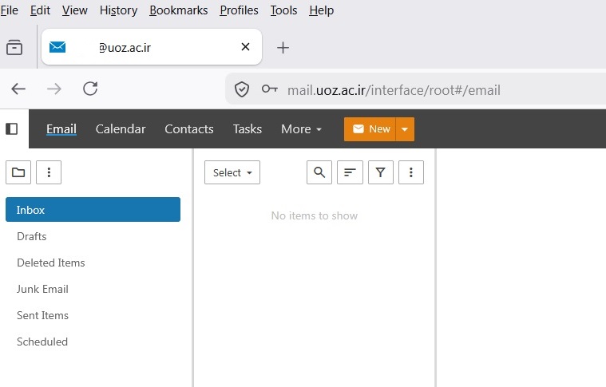Viewport: 606px width, 387px height.
Task: Switch to the Tasks section
Action: coord(248,129)
